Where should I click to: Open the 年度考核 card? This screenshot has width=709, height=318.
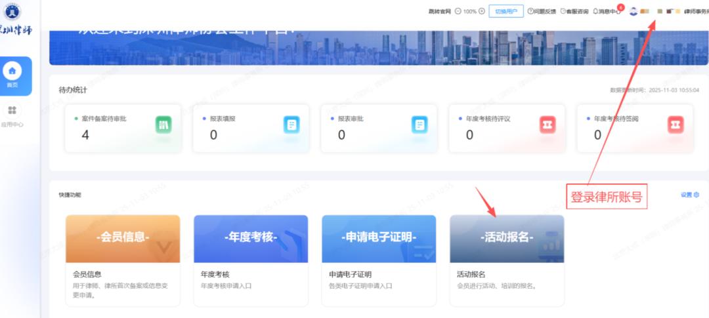(251, 260)
